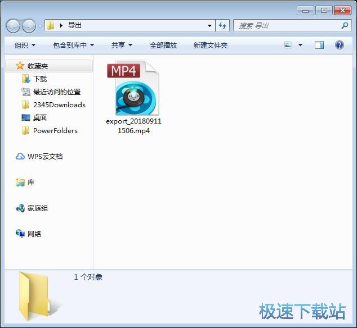This screenshot has width=357, height=328.
Task: Click the folder icon in the address bar
Action: (x=50, y=25)
